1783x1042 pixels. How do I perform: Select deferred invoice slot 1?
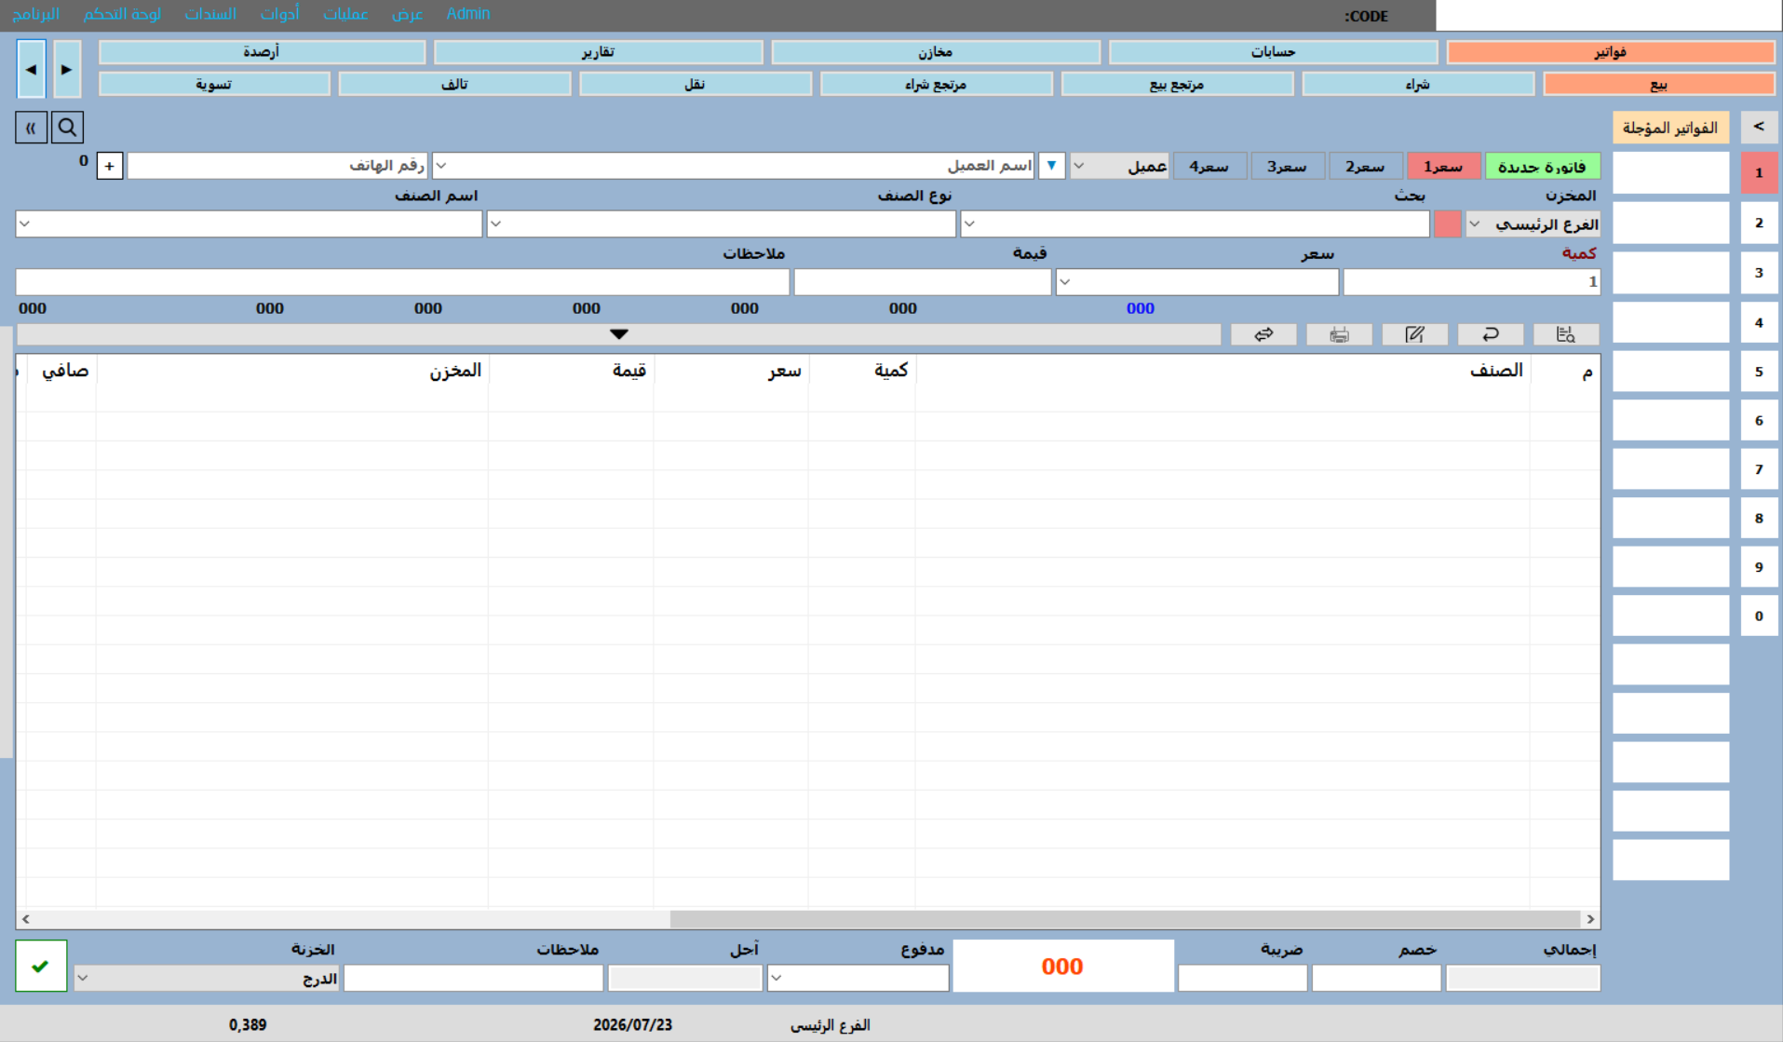[x=1759, y=173]
